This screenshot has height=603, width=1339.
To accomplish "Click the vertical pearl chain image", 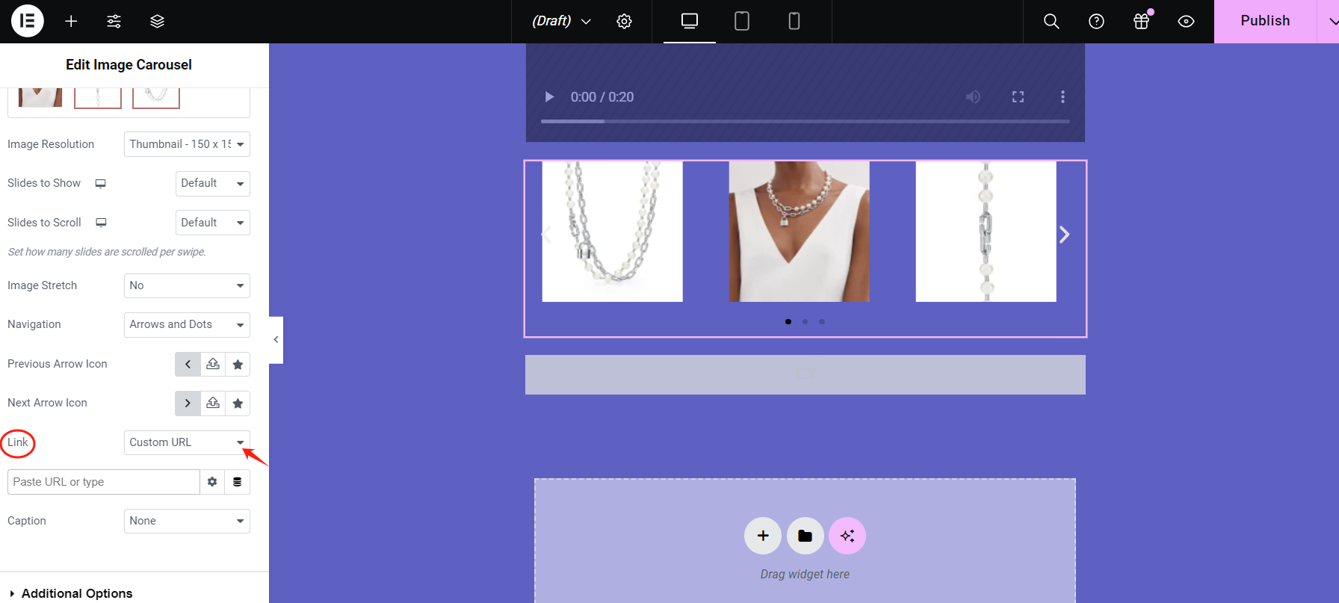I will tap(986, 232).
